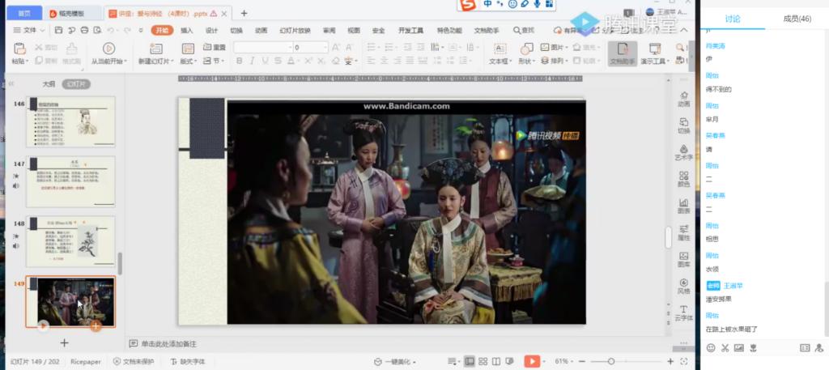Toggle Bold formatting
829x370 pixels.
[x=240, y=62]
